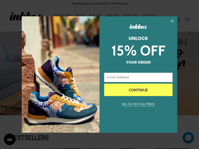The image size is (199, 149).
Task: Click the sneaker photo in popup
Action: (61, 74)
